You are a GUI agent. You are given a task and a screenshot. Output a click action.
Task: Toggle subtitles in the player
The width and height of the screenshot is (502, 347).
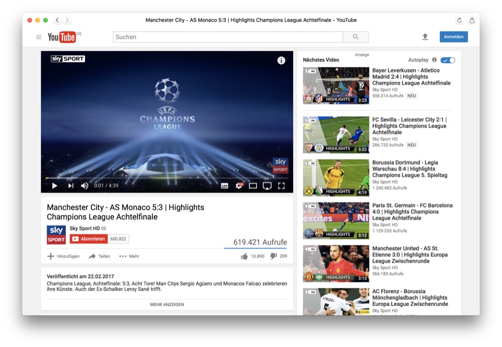[224, 186]
